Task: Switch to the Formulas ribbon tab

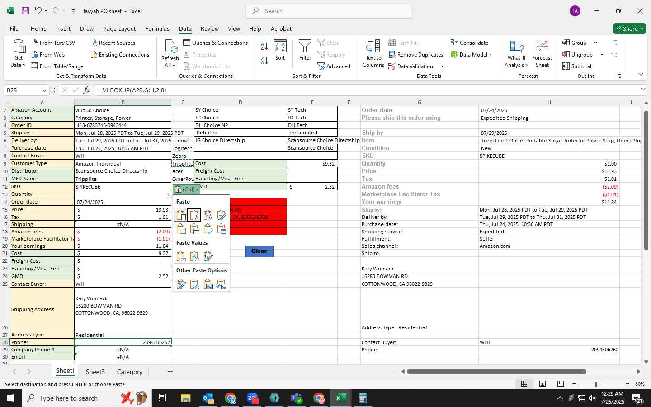Action: [157, 28]
